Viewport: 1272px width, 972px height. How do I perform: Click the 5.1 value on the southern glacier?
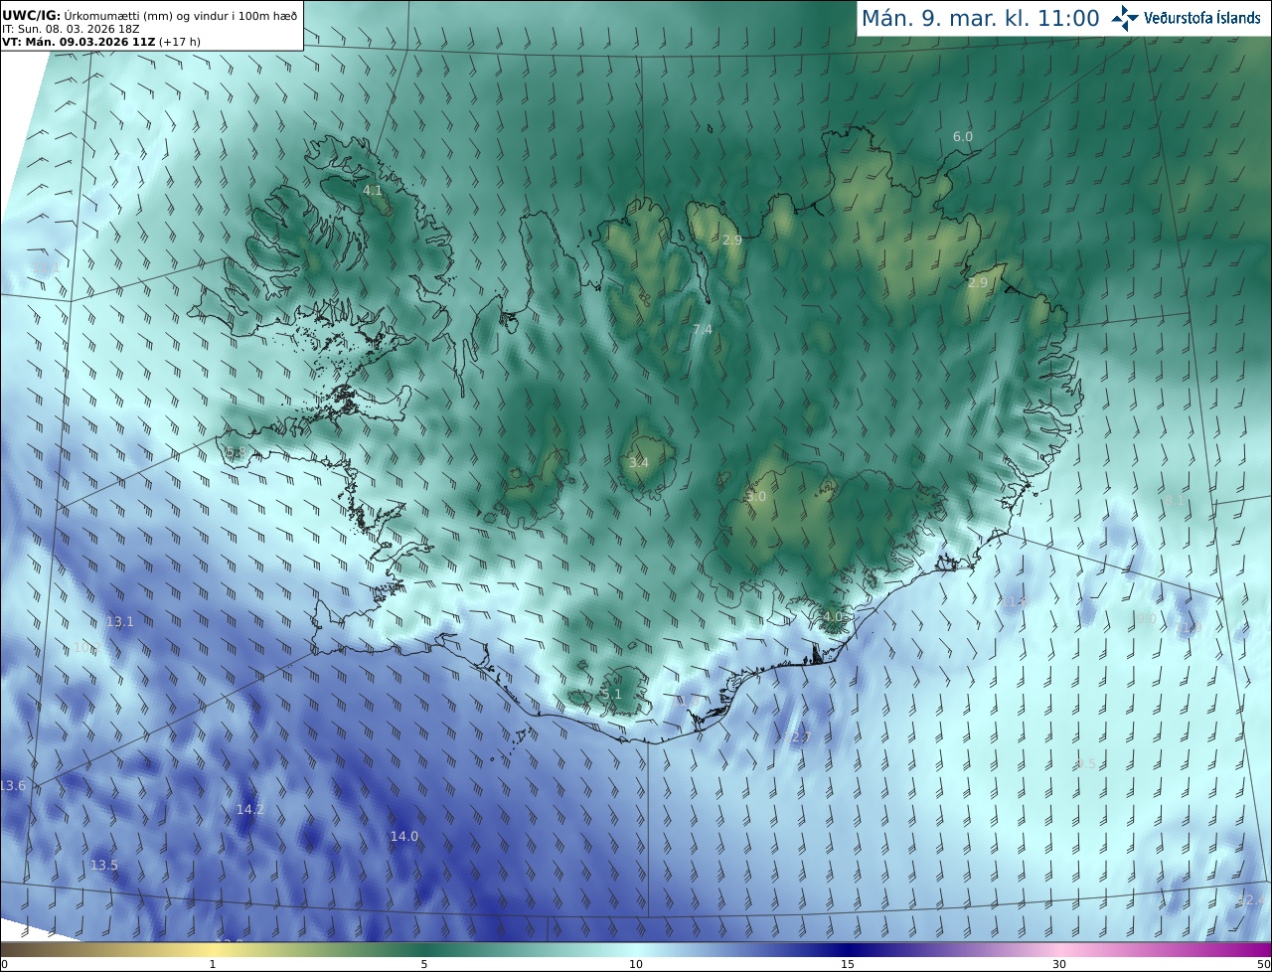611,694
